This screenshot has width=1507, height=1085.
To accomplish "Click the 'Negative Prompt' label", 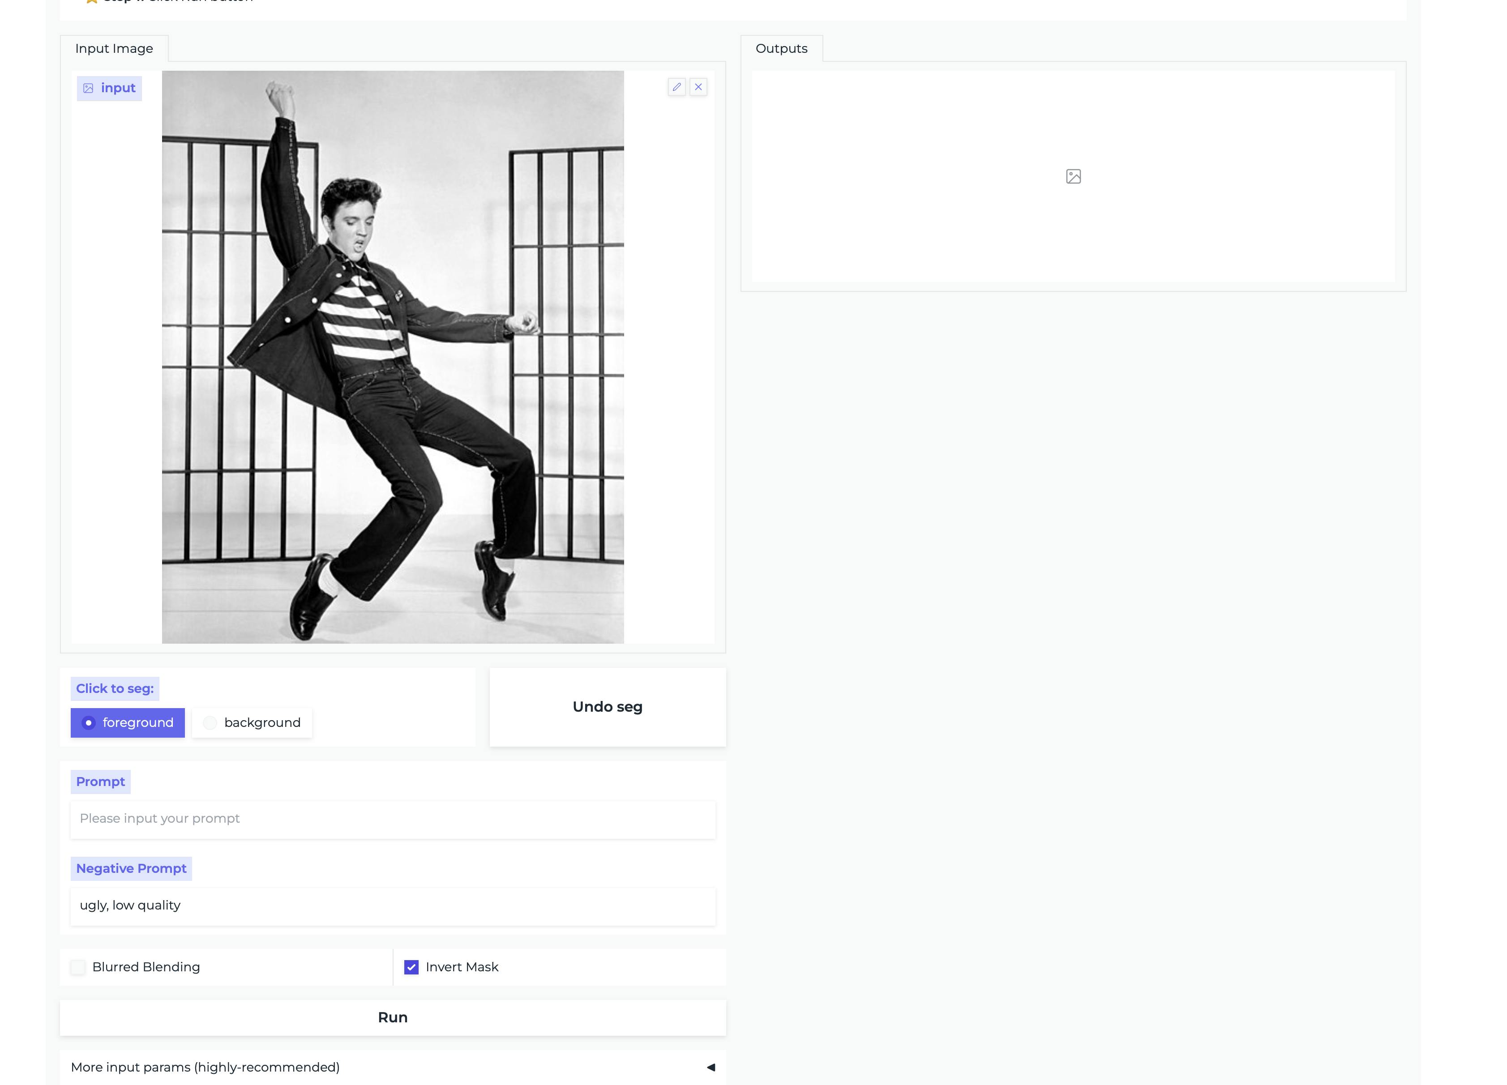I will pyautogui.click(x=132, y=869).
